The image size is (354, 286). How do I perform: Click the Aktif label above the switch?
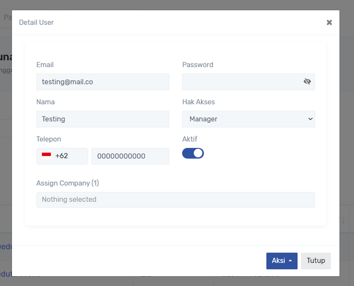tap(190, 139)
